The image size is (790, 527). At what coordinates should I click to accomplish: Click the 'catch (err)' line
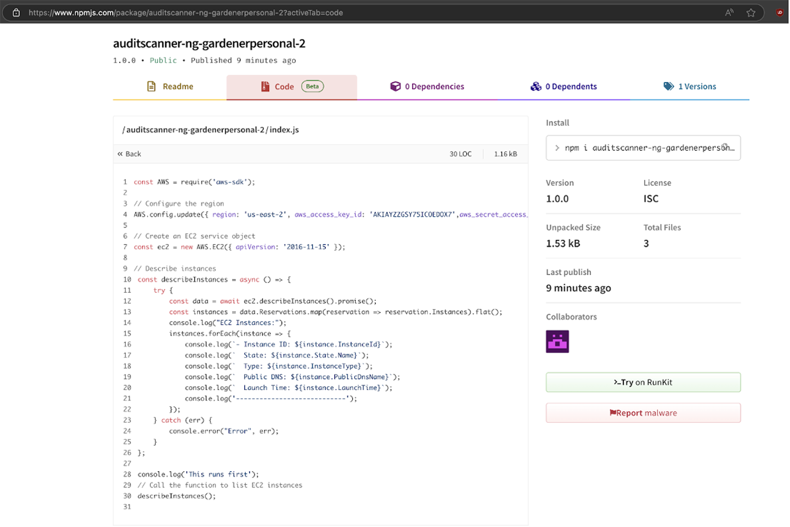click(x=183, y=421)
